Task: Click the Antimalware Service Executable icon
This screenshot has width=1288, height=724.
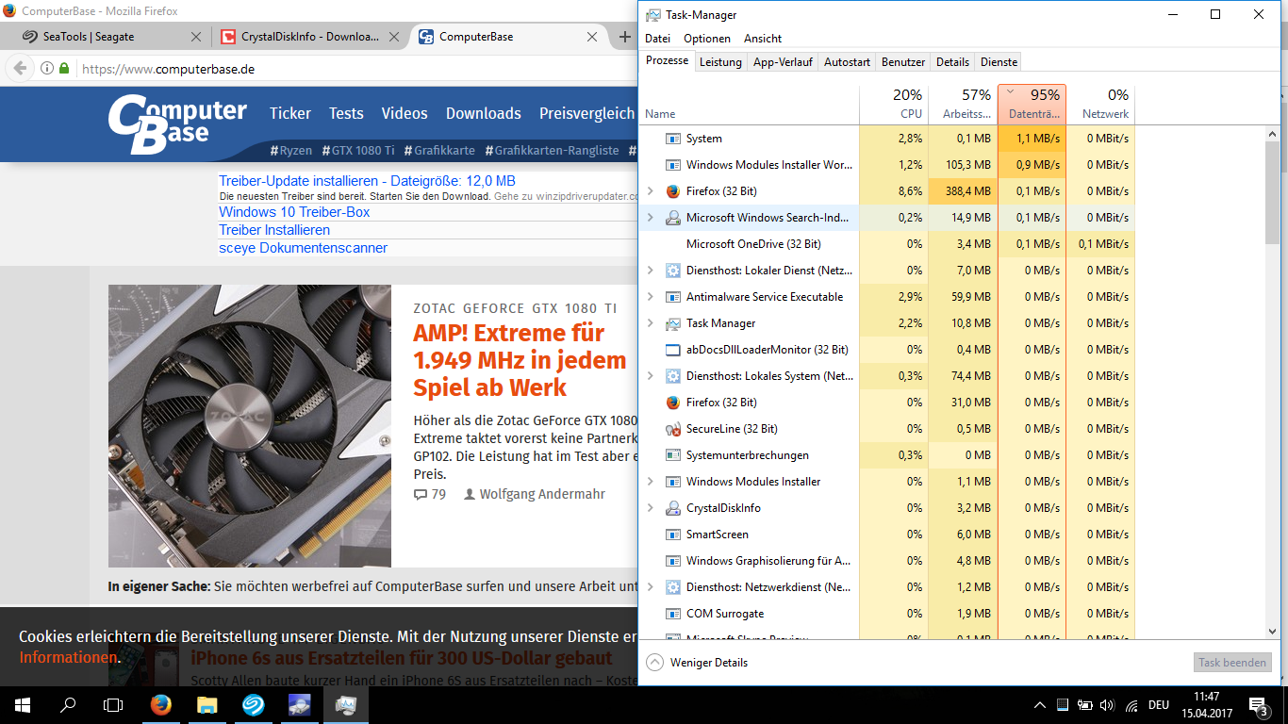Action: point(672,297)
